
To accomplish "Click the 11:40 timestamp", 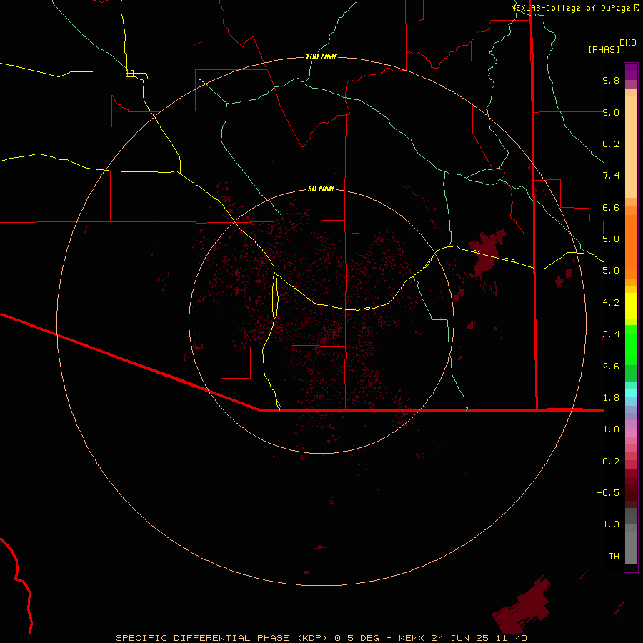I will tap(511, 638).
